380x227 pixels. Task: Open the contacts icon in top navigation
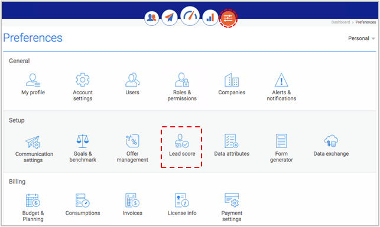click(x=152, y=18)
